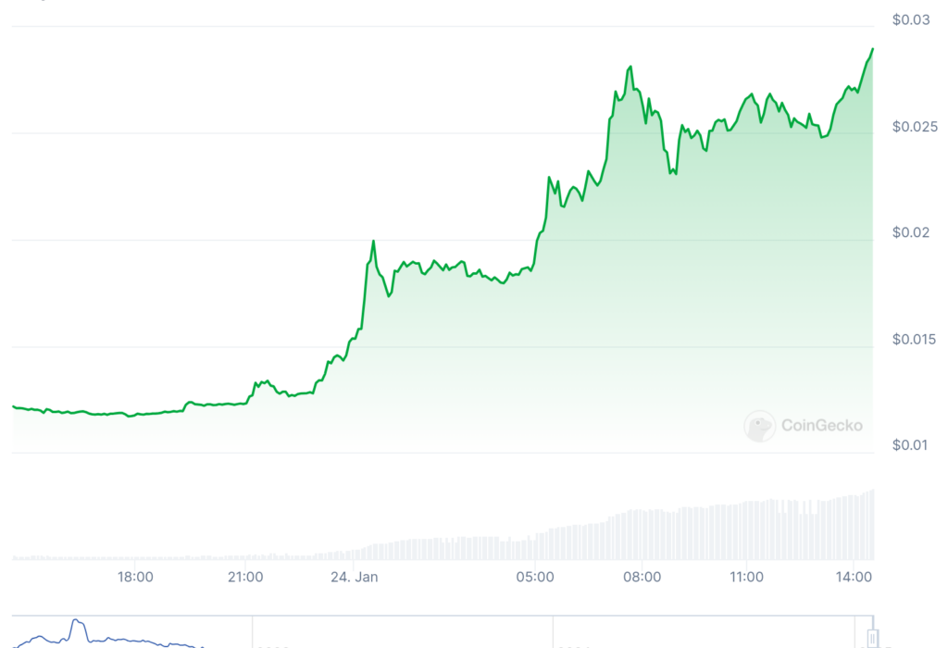Click the 05:00 time axis label

[x=535, y=578]
